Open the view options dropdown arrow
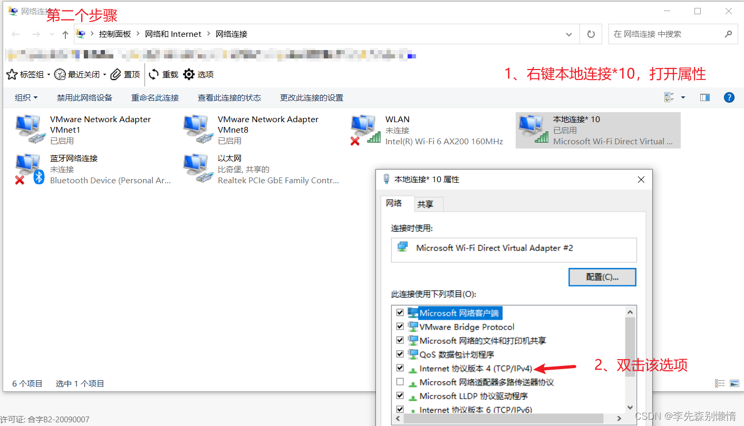Viewport: 744px width, 426px height. tap(683, 97)
